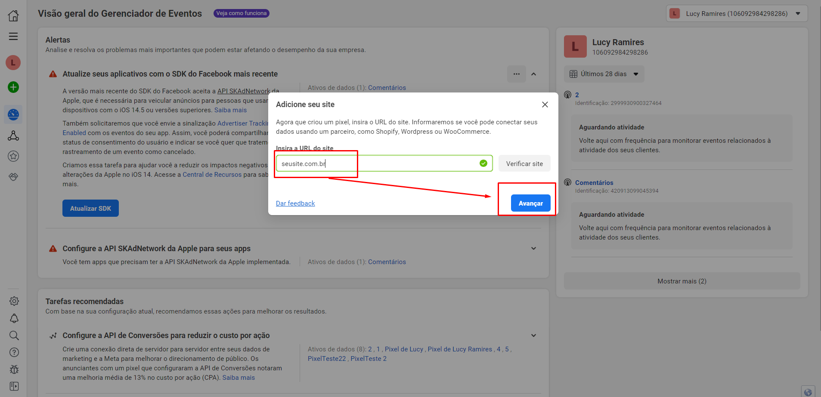Viewport: 821px width, 397px height.
Task: Click the globe icon at bottom right
Action: (808, 392)
